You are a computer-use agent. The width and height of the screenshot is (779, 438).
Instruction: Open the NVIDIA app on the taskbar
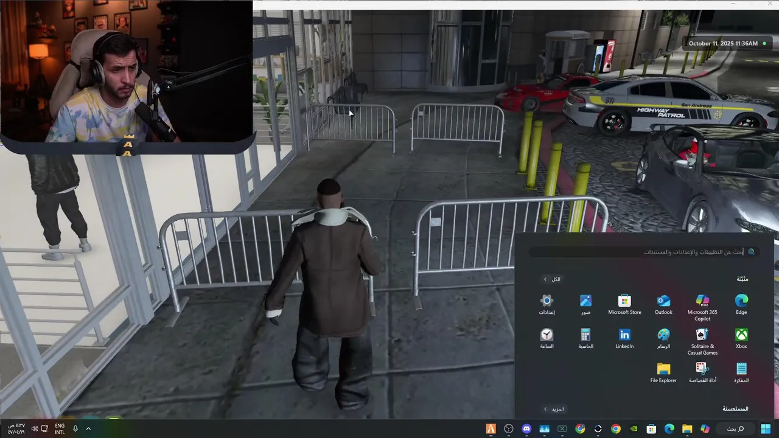click(x=634, y=429)
